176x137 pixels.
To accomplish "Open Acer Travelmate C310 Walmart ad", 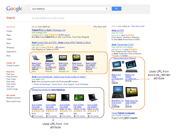I will (122, 45).
